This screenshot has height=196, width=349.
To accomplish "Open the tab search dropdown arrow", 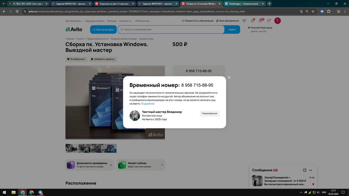I will pyautogui.click(x=3, y=4).
